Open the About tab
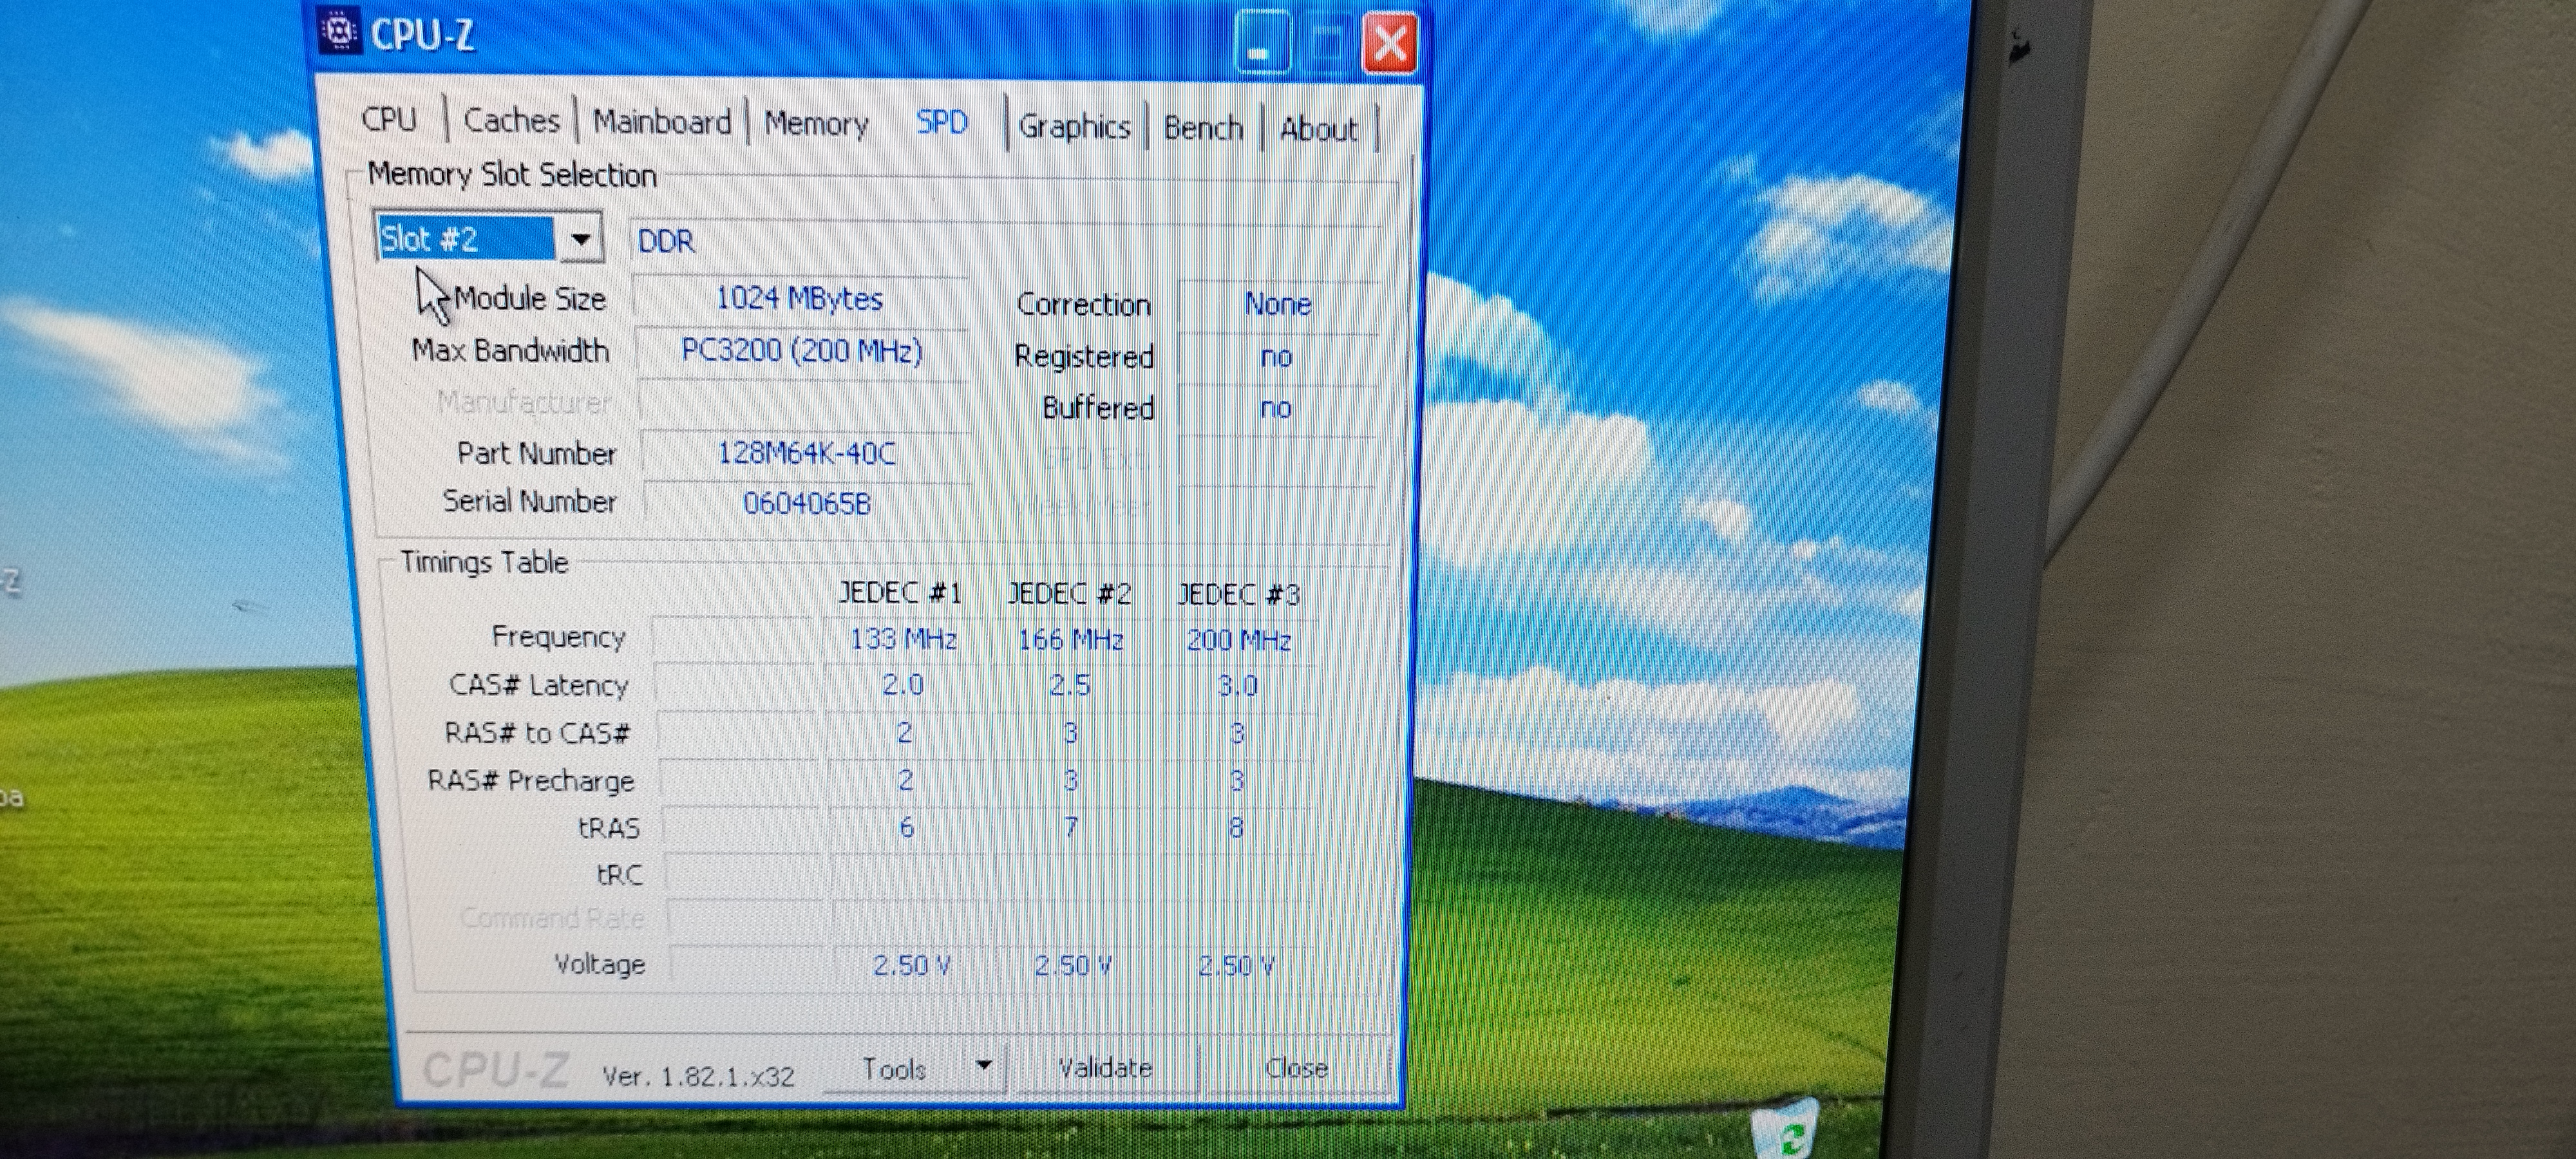 (x=1318, y=129)
